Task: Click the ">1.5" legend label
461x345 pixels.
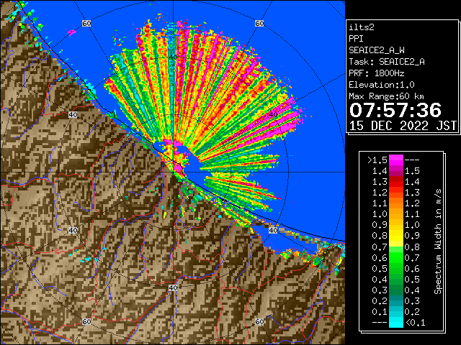Action: click(x=377, y=160)
